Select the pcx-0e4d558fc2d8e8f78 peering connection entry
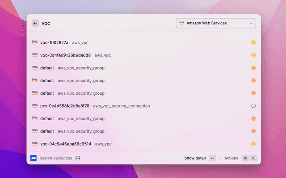The image size is (286, 178). tap(64, 106)
